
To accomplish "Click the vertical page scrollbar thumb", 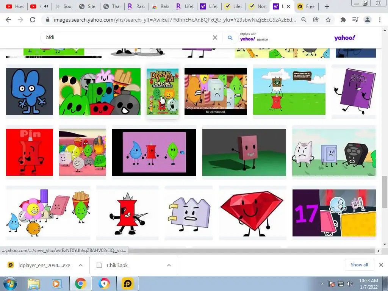I will (x=384, y=192).
